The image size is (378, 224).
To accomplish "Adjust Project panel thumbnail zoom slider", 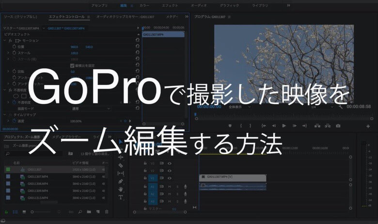I will pos(41,212).
